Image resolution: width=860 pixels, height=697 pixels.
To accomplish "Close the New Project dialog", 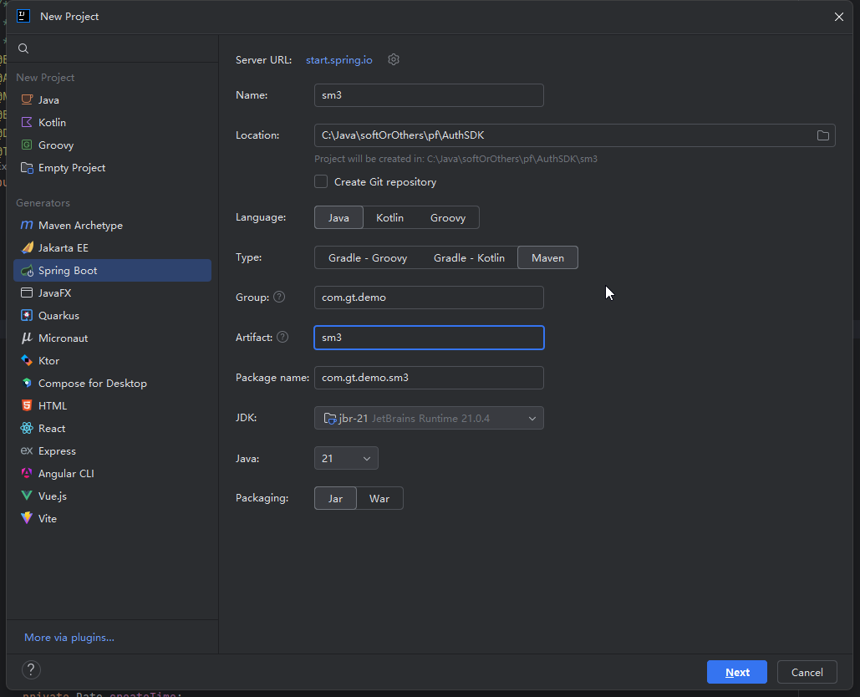I will (x=838, y=17).
